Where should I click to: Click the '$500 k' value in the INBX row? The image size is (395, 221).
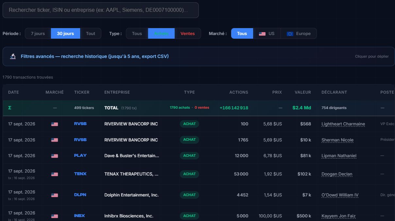point(304,216)
